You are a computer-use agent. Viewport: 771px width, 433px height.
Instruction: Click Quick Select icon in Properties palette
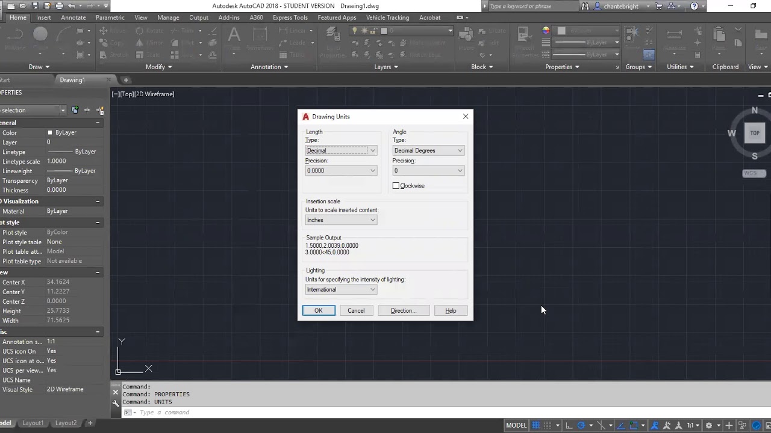point(100,110)
